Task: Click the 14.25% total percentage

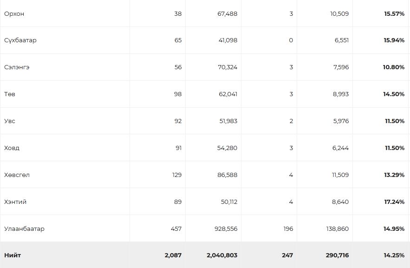Action: tap(394, 255)
